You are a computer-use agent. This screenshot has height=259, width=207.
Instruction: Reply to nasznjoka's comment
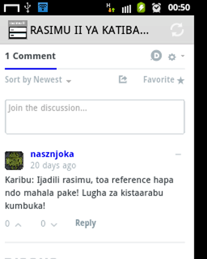click(86, 223)
